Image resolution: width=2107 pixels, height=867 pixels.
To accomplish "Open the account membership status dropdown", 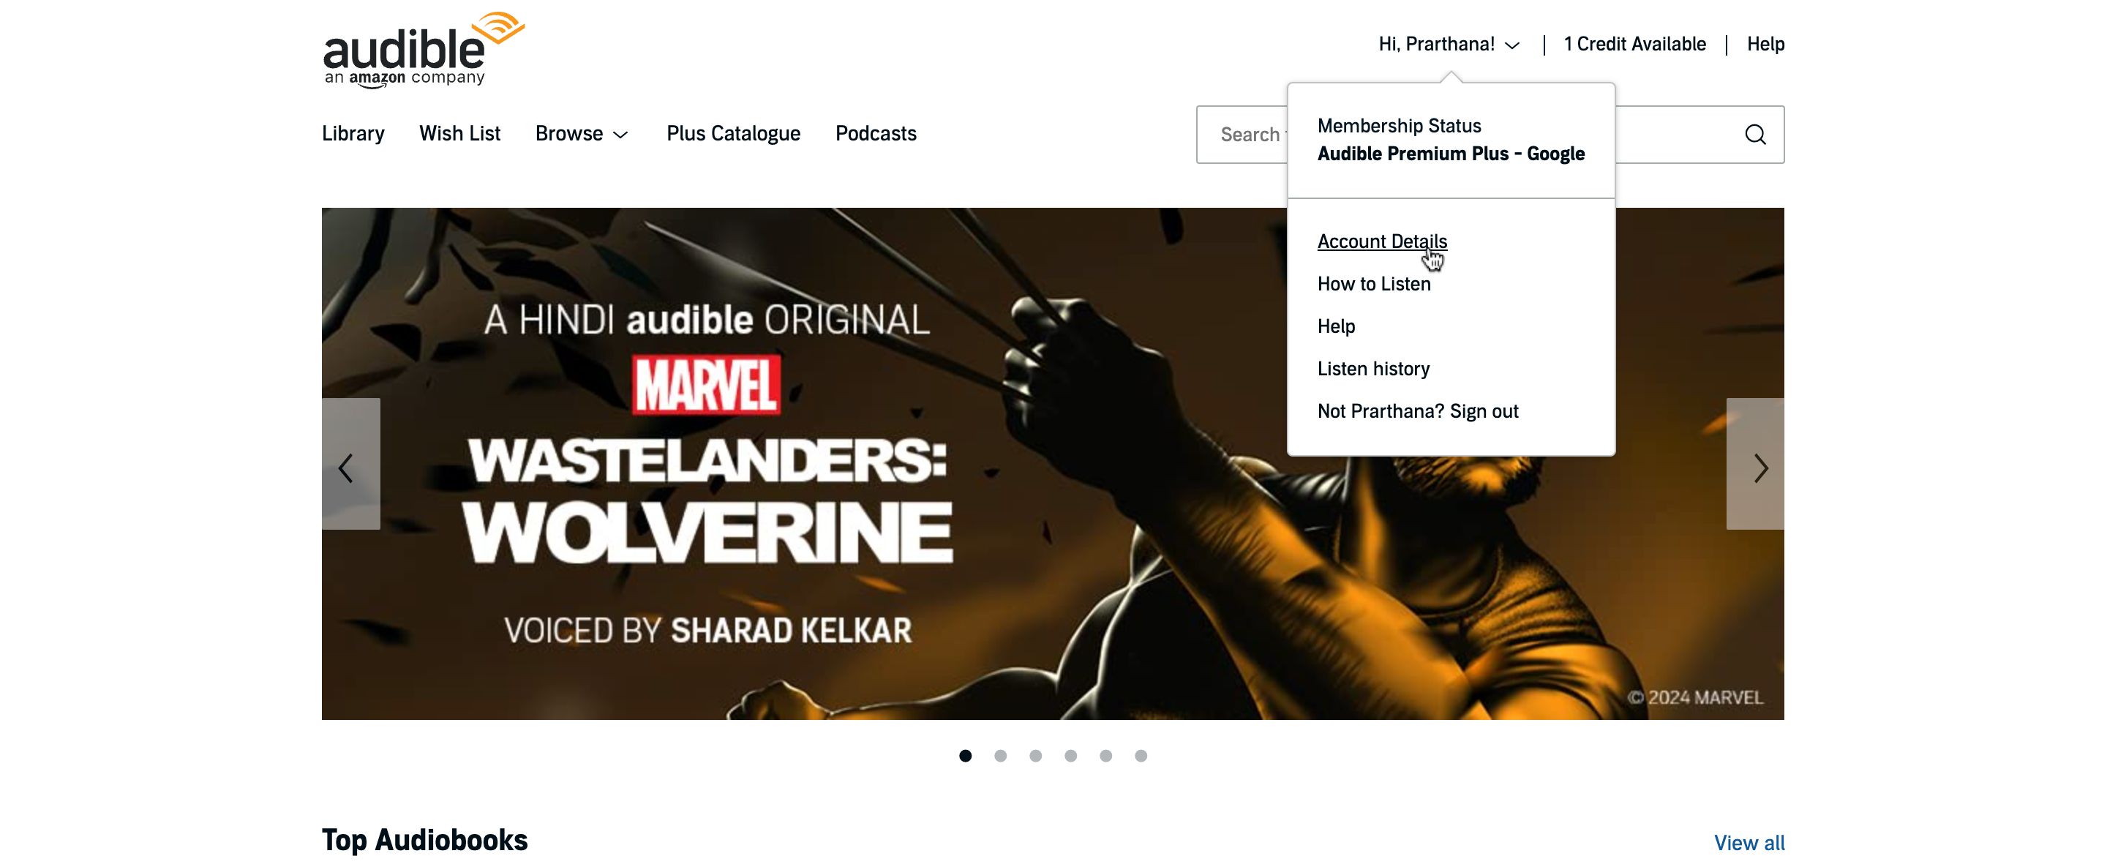I will 1451,43.
